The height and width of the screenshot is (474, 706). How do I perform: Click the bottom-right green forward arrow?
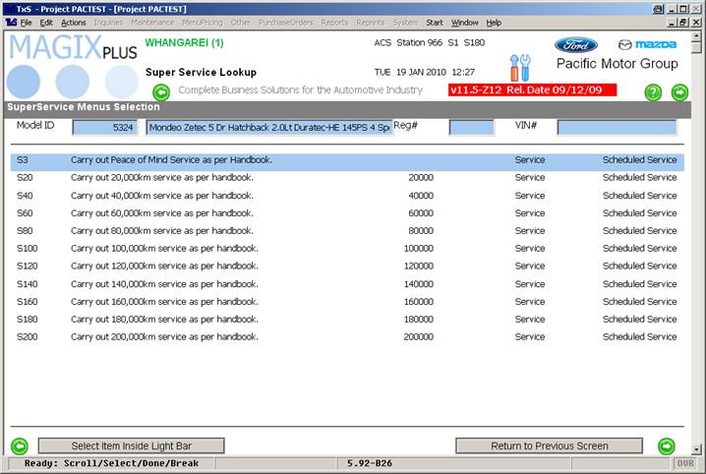667,445
